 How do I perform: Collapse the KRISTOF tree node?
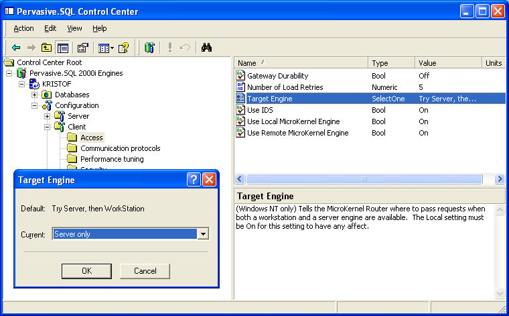coord(21,85)
